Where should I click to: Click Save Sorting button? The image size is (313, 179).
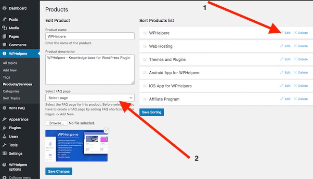click(152, 112)
